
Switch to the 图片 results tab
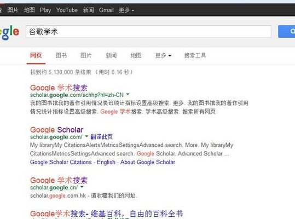[86, 55]
